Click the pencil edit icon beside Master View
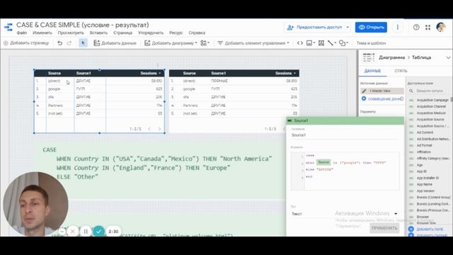453x255 pixels. 364,91
